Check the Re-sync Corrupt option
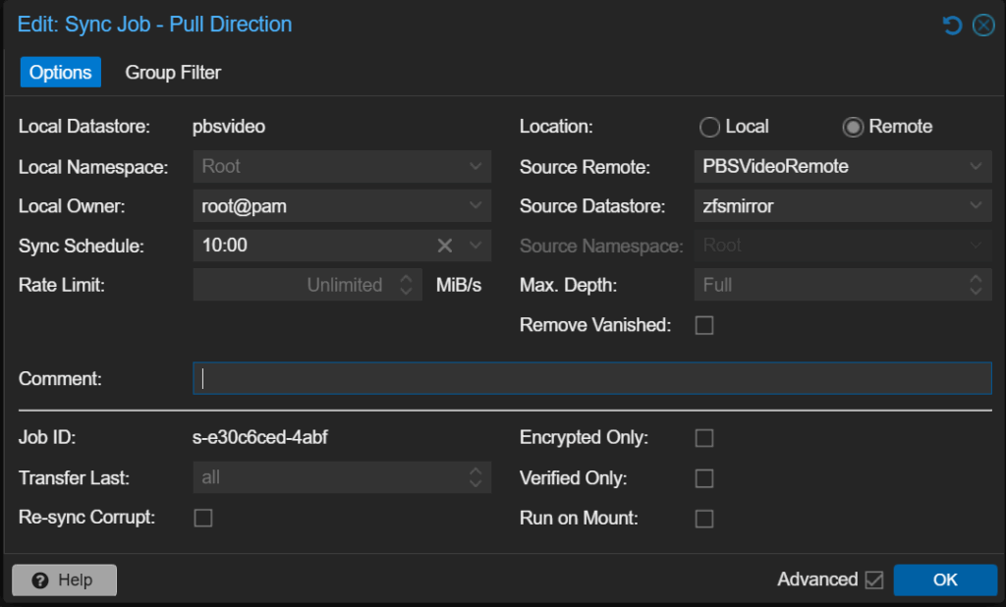 [203, 518]
